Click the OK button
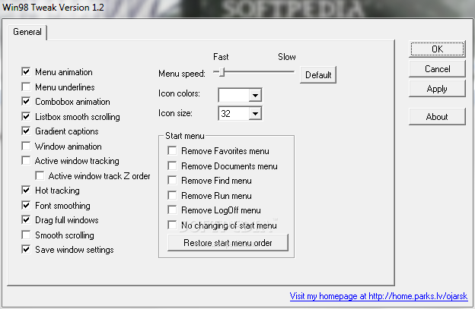This screenshot has width=475, height=309. coord(437,49)
